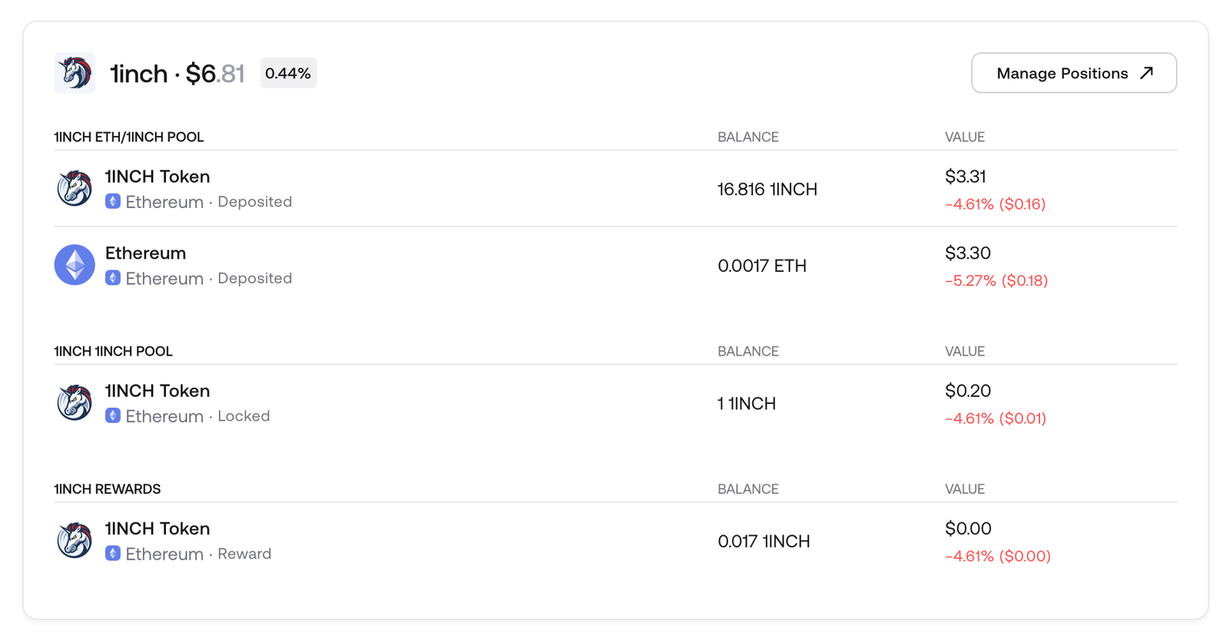Image resolution: width=1229 pixels, height=638 pixels.
Task: Click the 0.44% change badge
Action: (288, 73)
